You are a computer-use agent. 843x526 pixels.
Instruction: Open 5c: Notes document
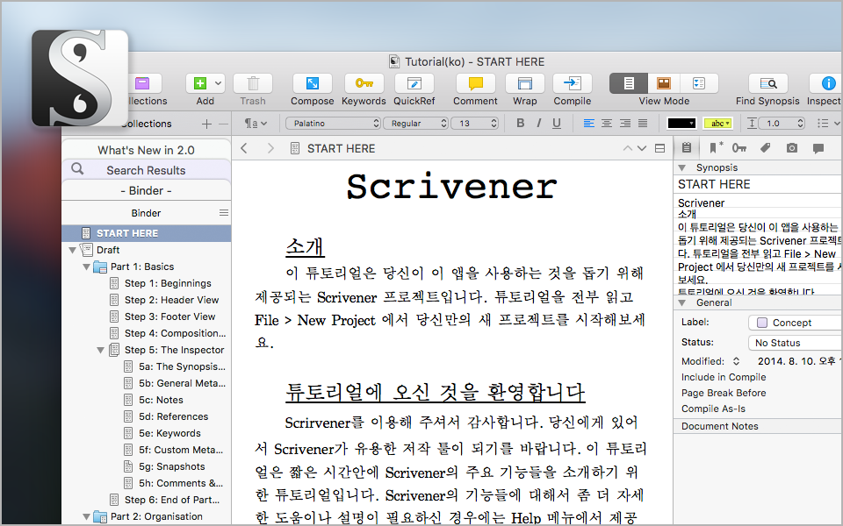(x=161, y=400)
